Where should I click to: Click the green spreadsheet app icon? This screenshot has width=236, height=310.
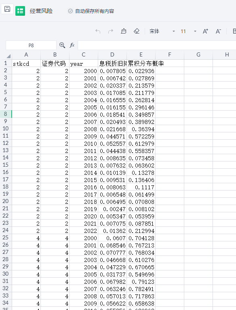20,11
